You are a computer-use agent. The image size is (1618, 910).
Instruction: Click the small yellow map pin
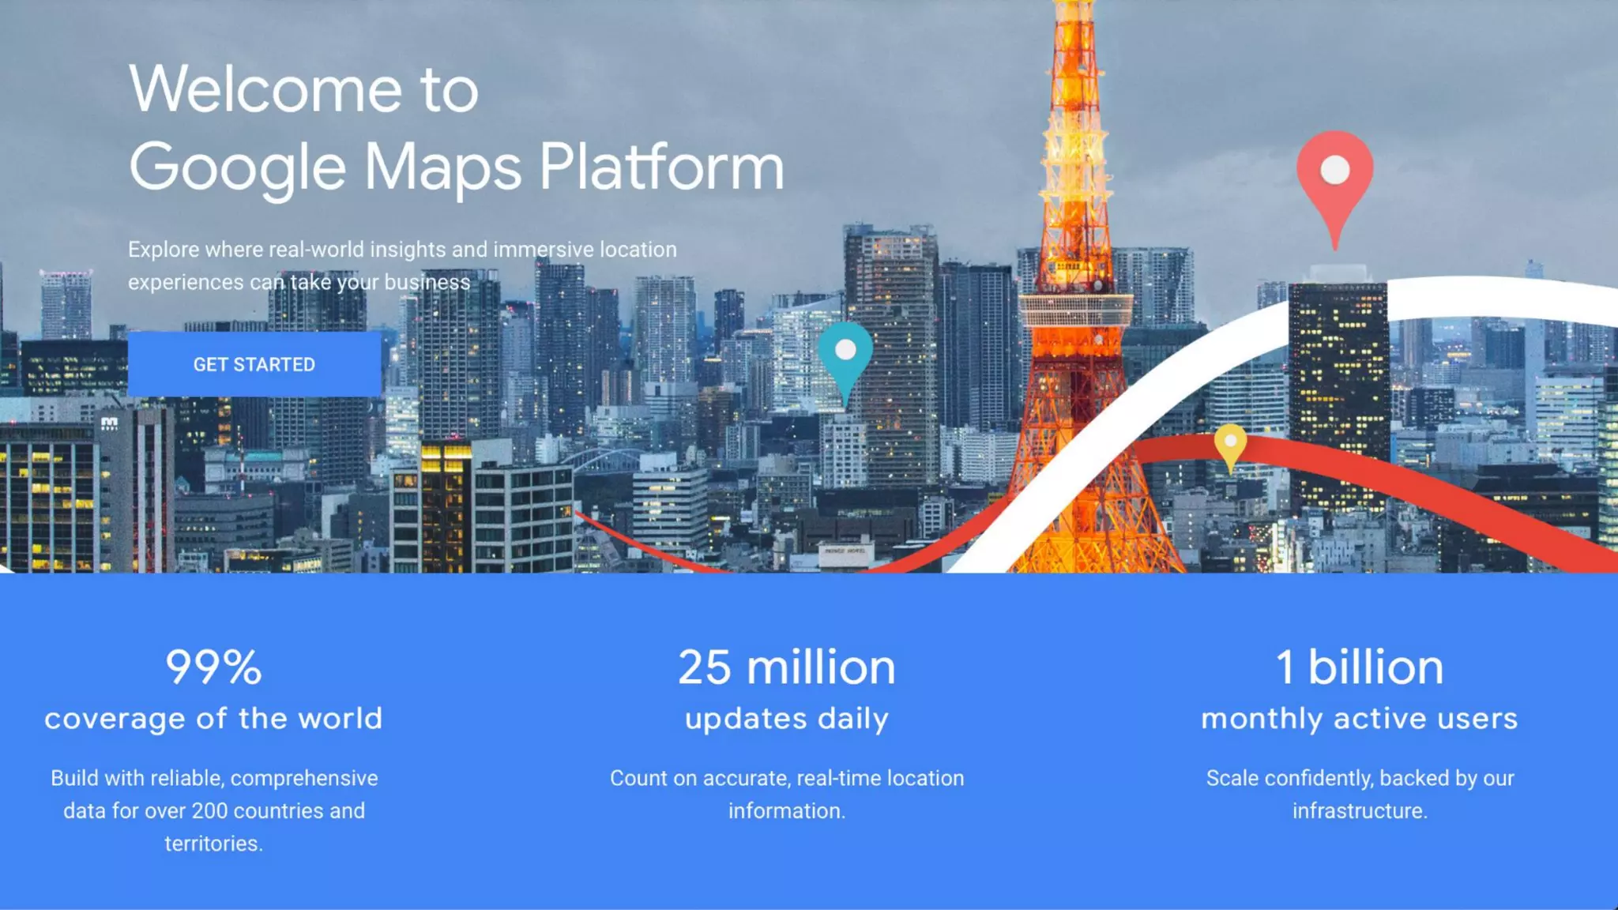click(x=1230, y=444)
